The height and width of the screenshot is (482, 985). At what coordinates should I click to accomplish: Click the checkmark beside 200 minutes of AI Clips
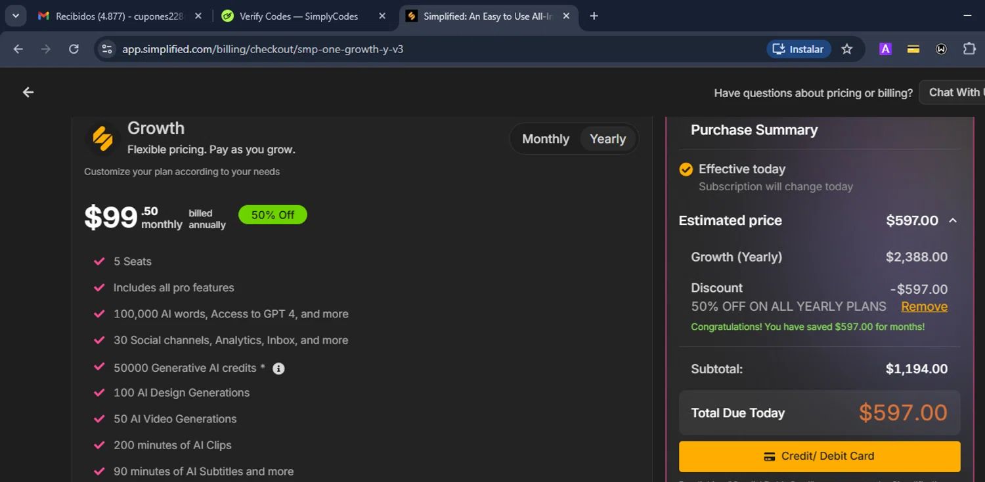(99, 445)
